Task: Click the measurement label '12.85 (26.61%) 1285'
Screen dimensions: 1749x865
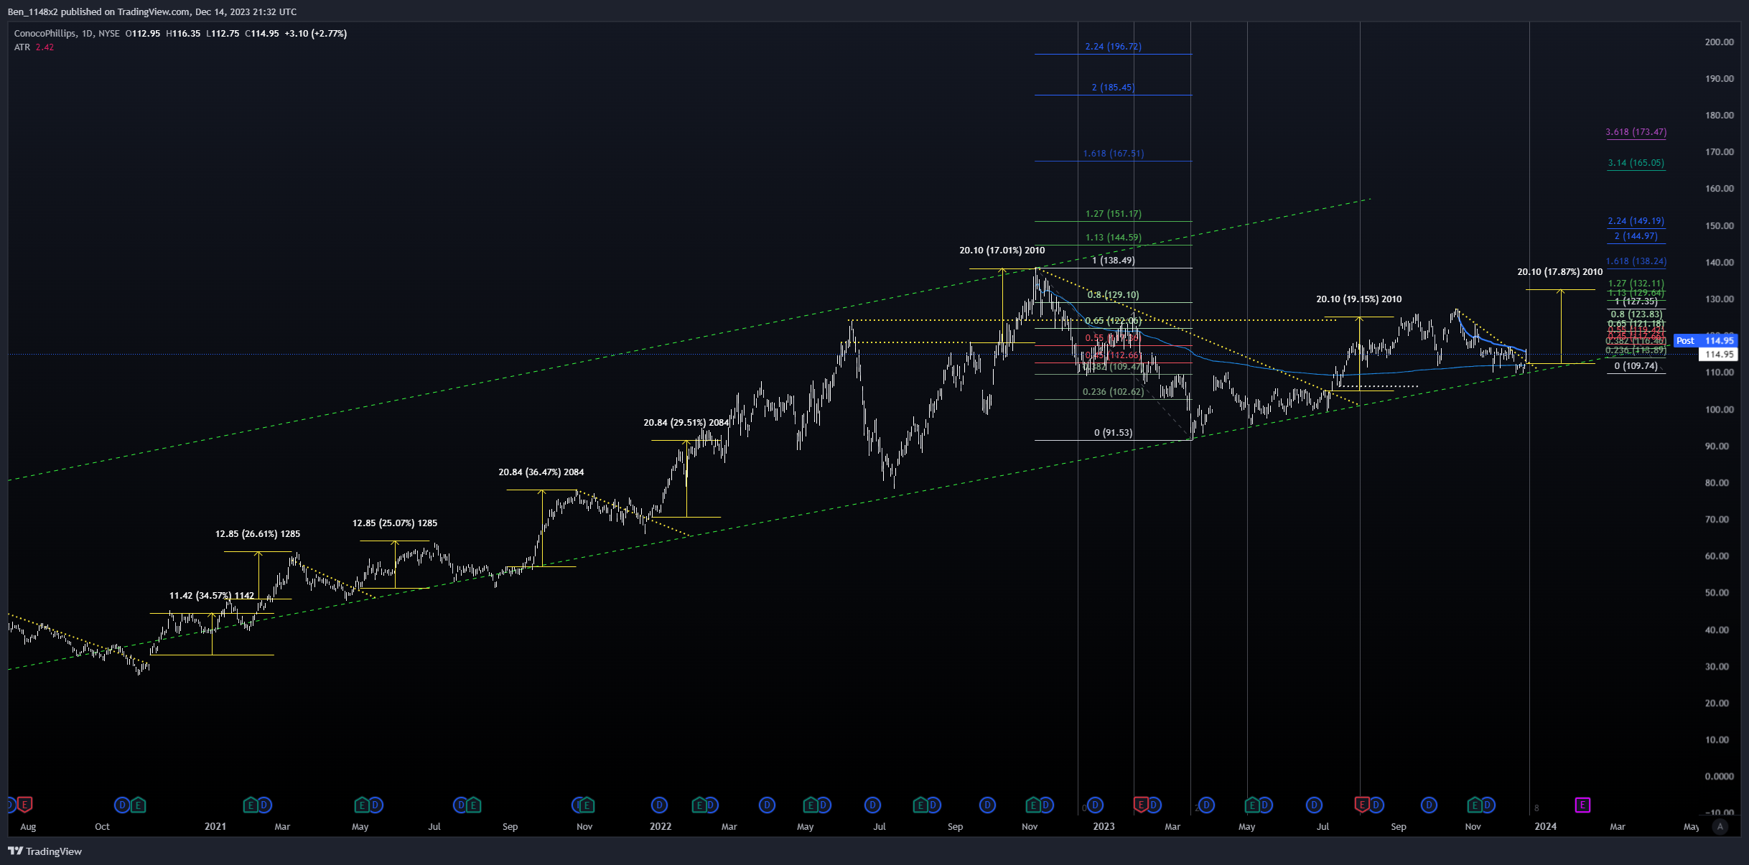Action: click(258, 533)
